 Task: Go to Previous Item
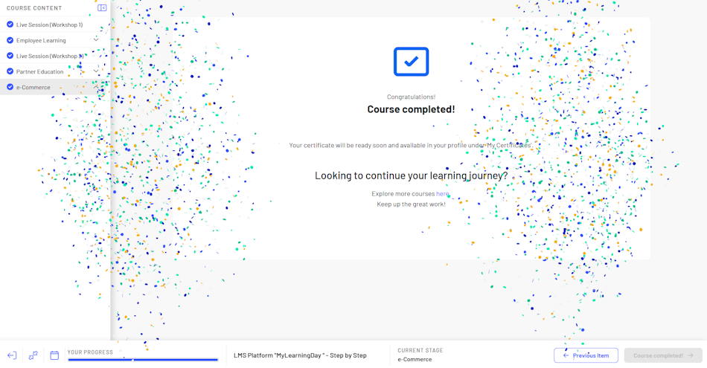point(586,355)
